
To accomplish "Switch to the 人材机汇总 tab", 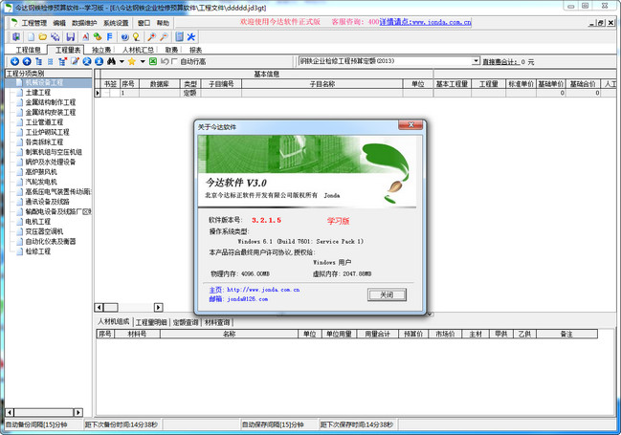I will coord(138,50).
